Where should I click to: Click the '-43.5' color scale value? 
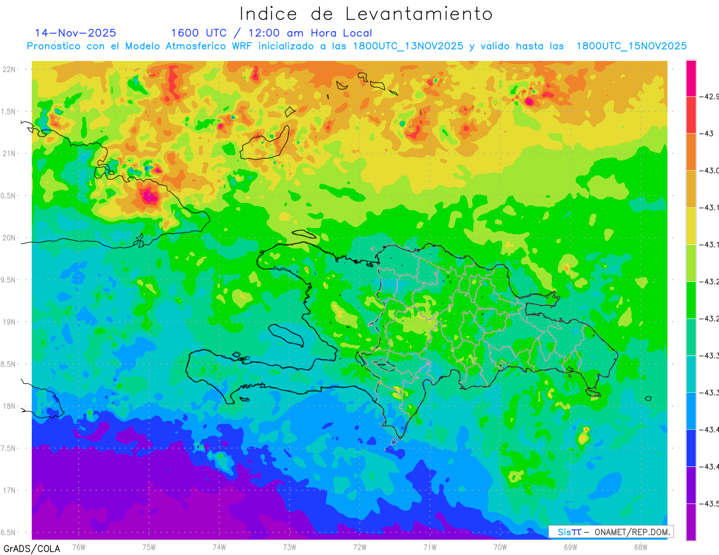710,504
